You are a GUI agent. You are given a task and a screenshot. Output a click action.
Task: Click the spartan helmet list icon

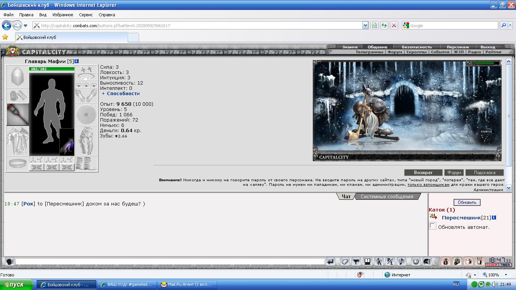click(427, 261)
